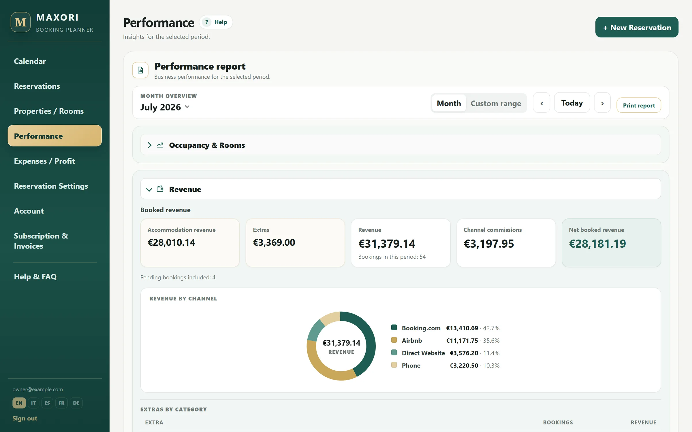
Task: Click the Phone beige legend swatch
Action: pos(394,365)
